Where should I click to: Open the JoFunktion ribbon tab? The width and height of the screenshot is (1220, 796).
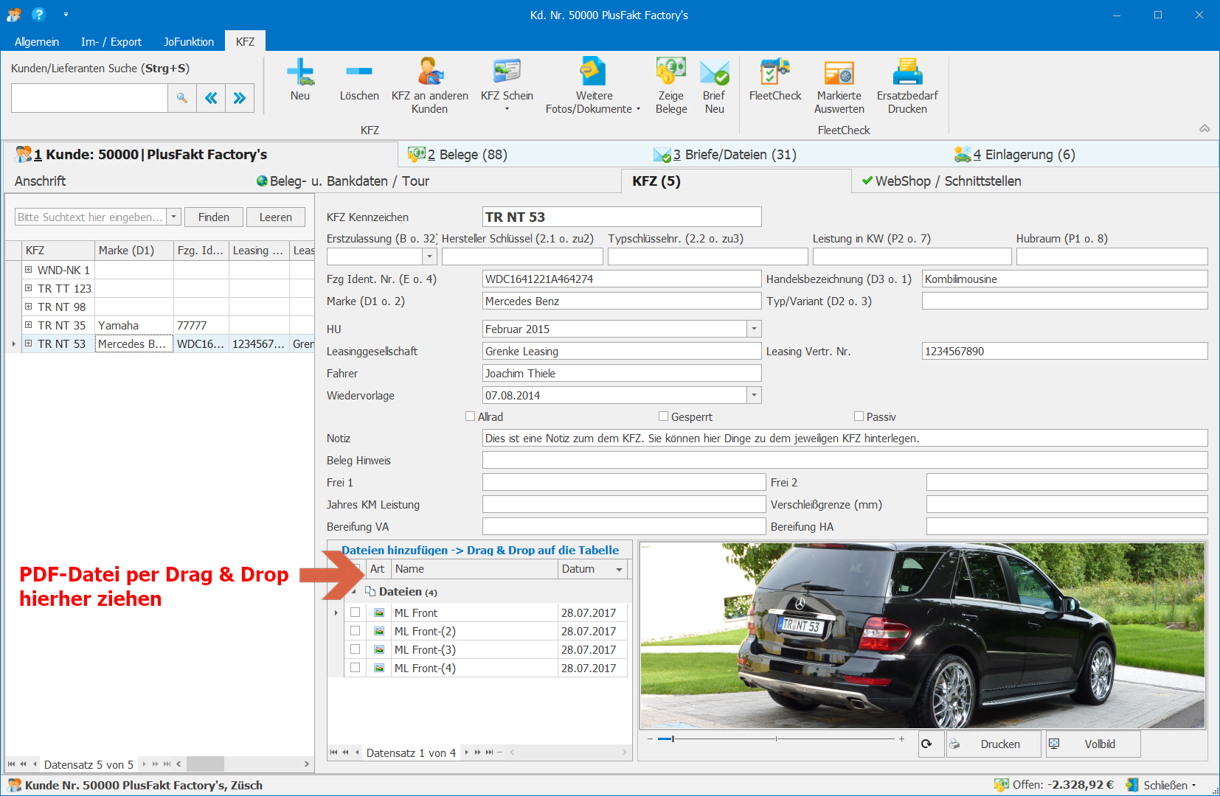pyautogui.click(x=189, y=41)
